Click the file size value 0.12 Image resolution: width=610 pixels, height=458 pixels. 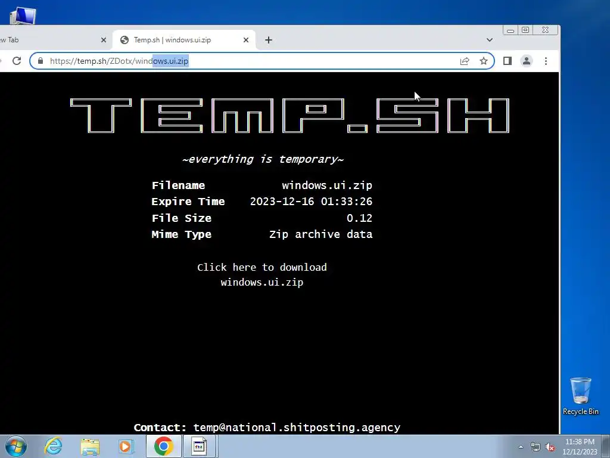[359, 218]
